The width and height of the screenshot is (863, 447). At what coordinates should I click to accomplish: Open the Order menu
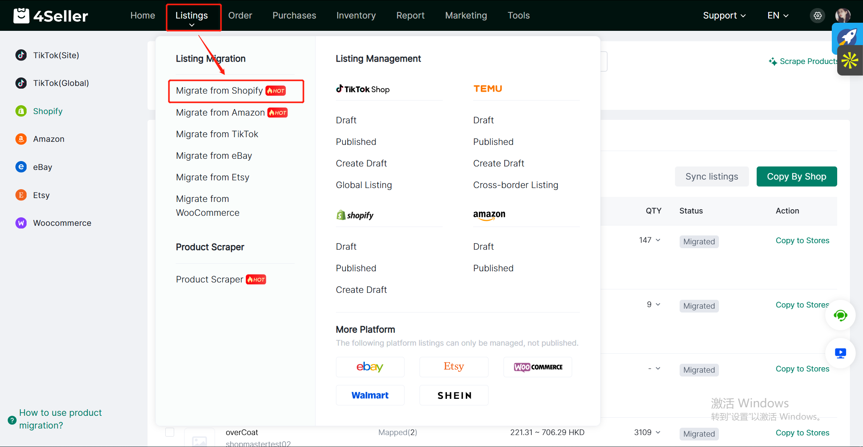(x=240, y=15)
